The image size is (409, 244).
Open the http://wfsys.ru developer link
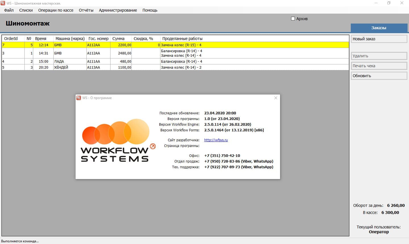(216, 140)
